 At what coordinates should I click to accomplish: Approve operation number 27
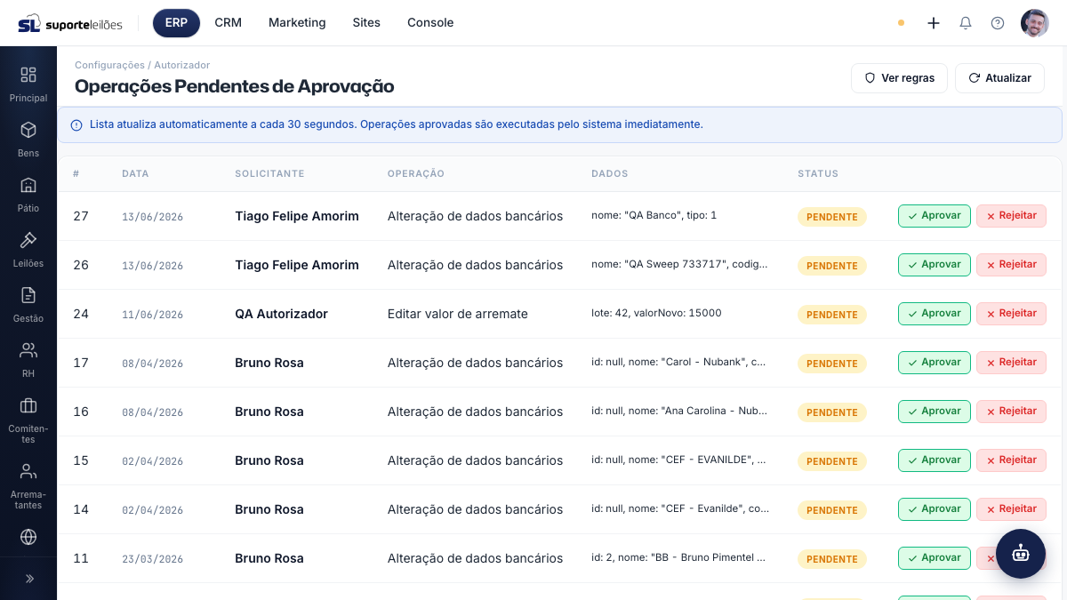(x=935, y=216)
